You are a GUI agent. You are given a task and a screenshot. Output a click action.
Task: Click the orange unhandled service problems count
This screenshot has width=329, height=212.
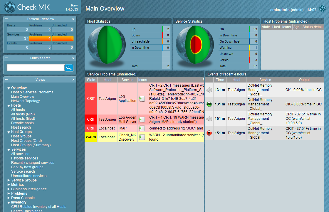coord(63,38)
